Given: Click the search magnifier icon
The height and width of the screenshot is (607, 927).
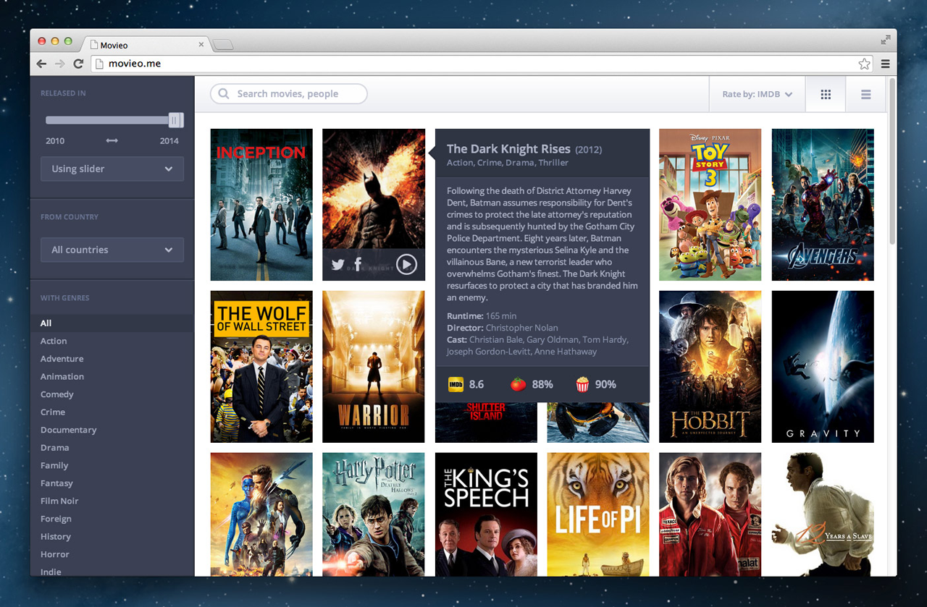Looking at the screenshot, I should [x=223, y=93].
